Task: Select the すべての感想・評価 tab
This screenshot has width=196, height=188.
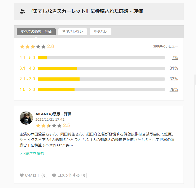Action: [x=36, y=32]
